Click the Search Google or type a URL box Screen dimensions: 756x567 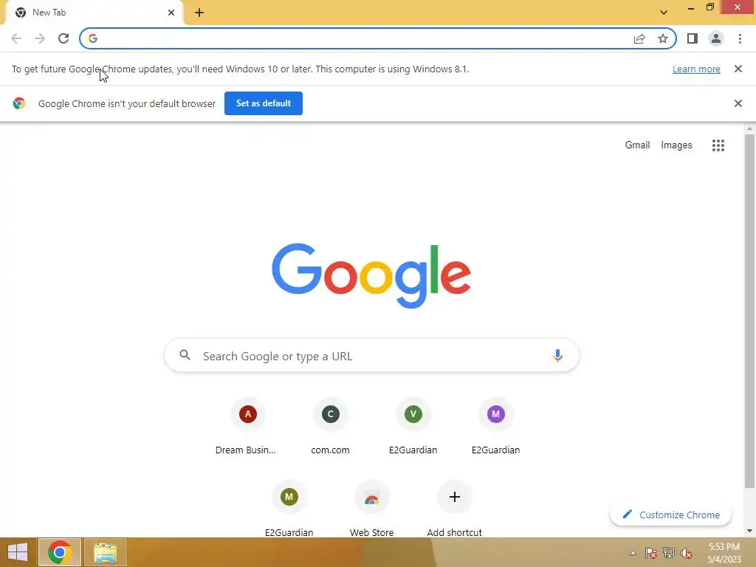click(x=371, y=356)
